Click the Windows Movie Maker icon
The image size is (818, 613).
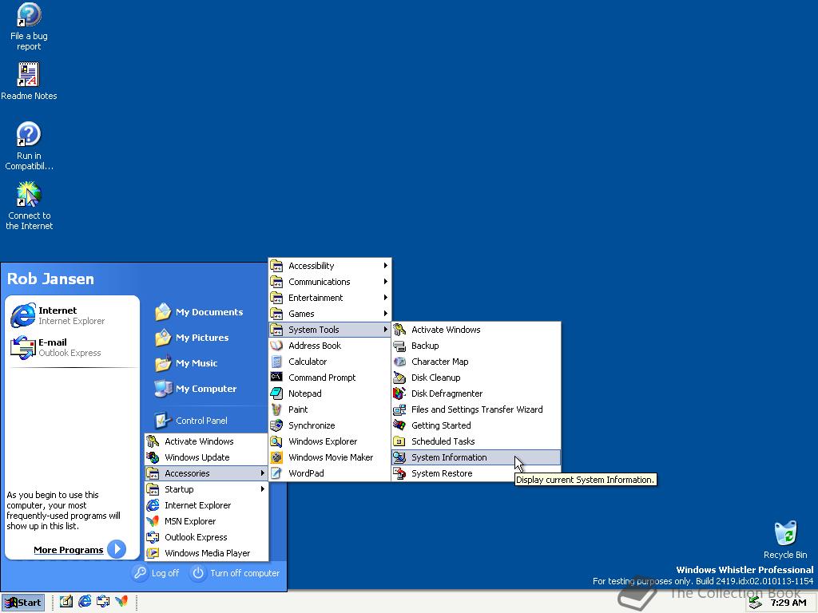(276, 457)
